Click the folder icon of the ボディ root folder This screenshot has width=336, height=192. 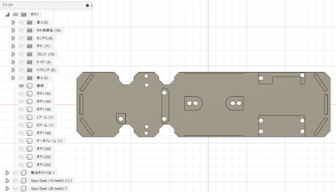click(x=24, y=14)
